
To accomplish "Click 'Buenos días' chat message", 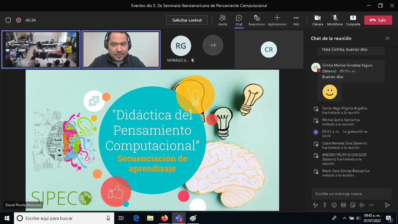I will click(333, 77).
